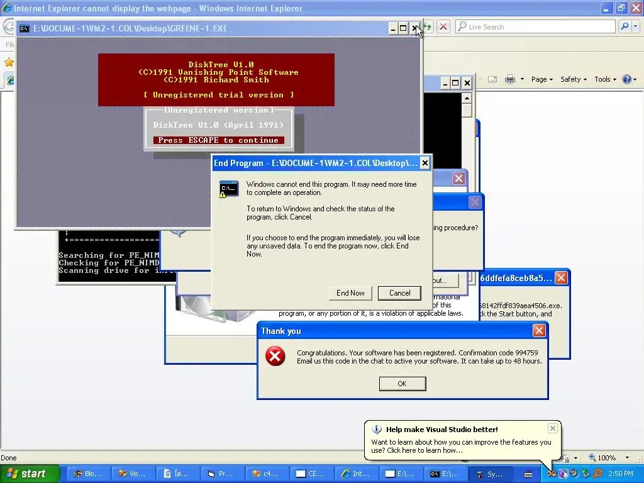Click the red stop-loading X icon

443,27
